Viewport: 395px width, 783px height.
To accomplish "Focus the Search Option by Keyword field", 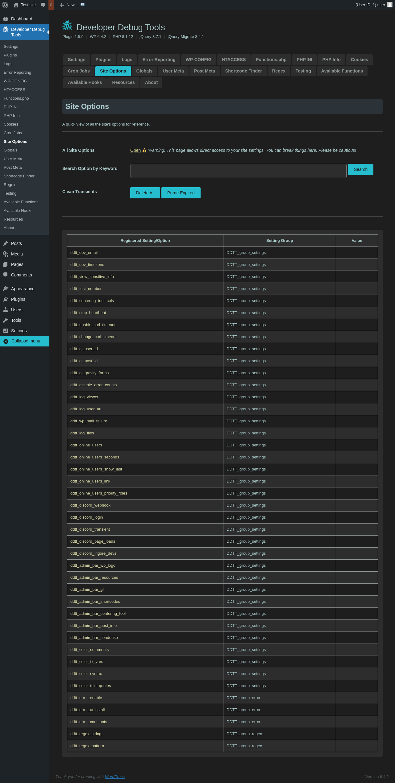I will pyautogui.click(x=238, y=171).
